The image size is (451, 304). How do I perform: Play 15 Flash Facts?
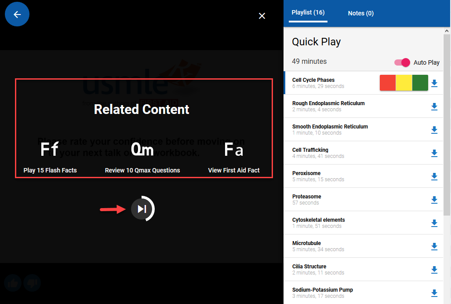[x=50, y=157]
